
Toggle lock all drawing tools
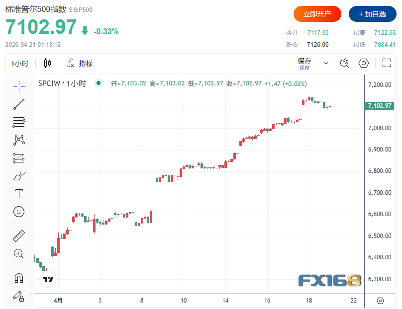click(19, 296)
